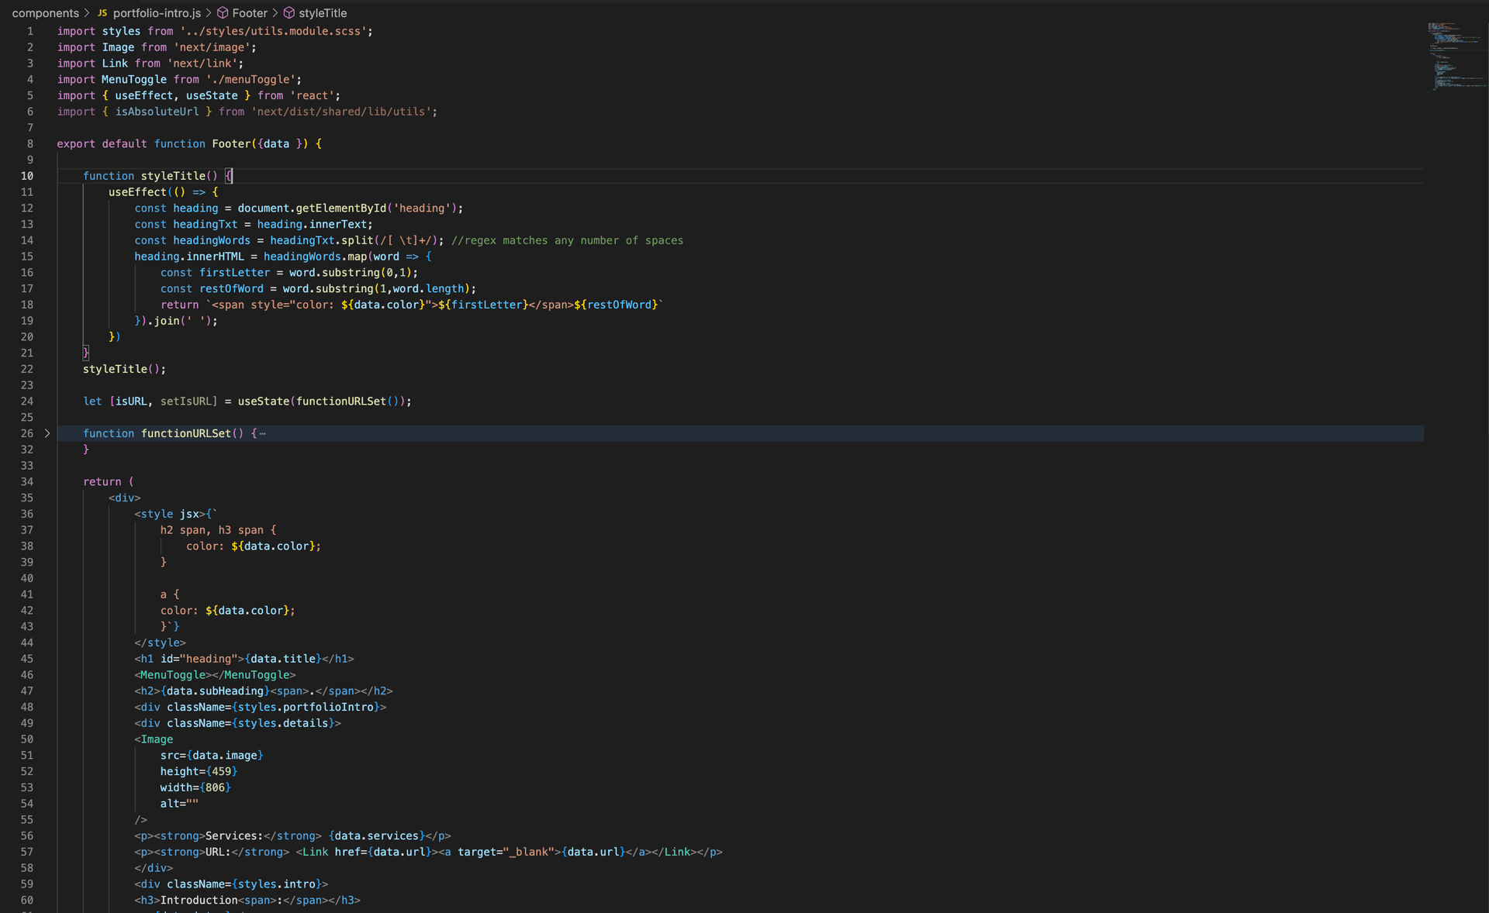This screenshot has width=1489, height=913.
Task: Click 'alt=""' prop on line 54
Action: coord(179,804)
